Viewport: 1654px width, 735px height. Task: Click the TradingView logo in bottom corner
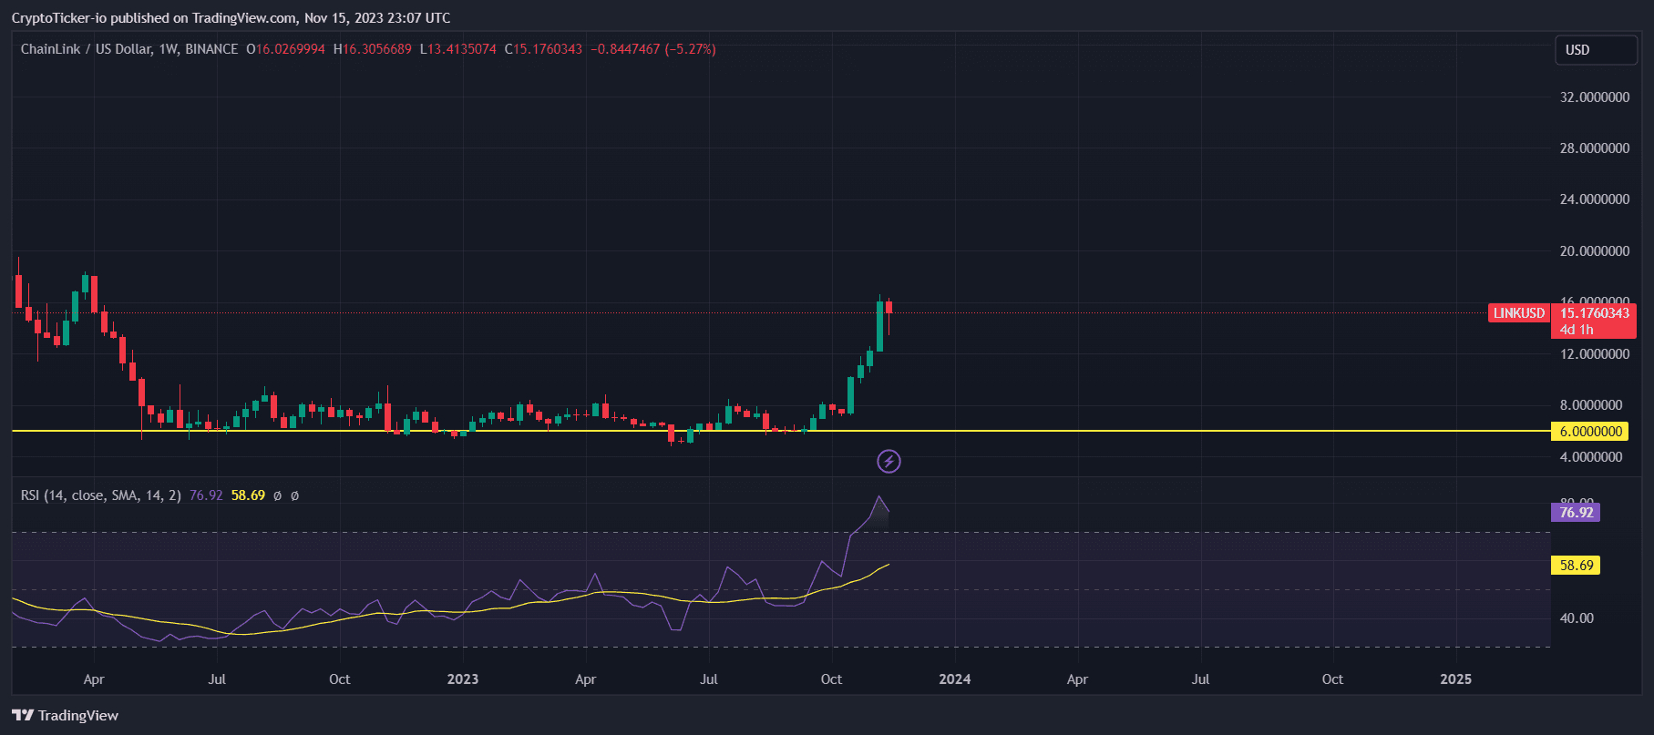pos(66,715)
